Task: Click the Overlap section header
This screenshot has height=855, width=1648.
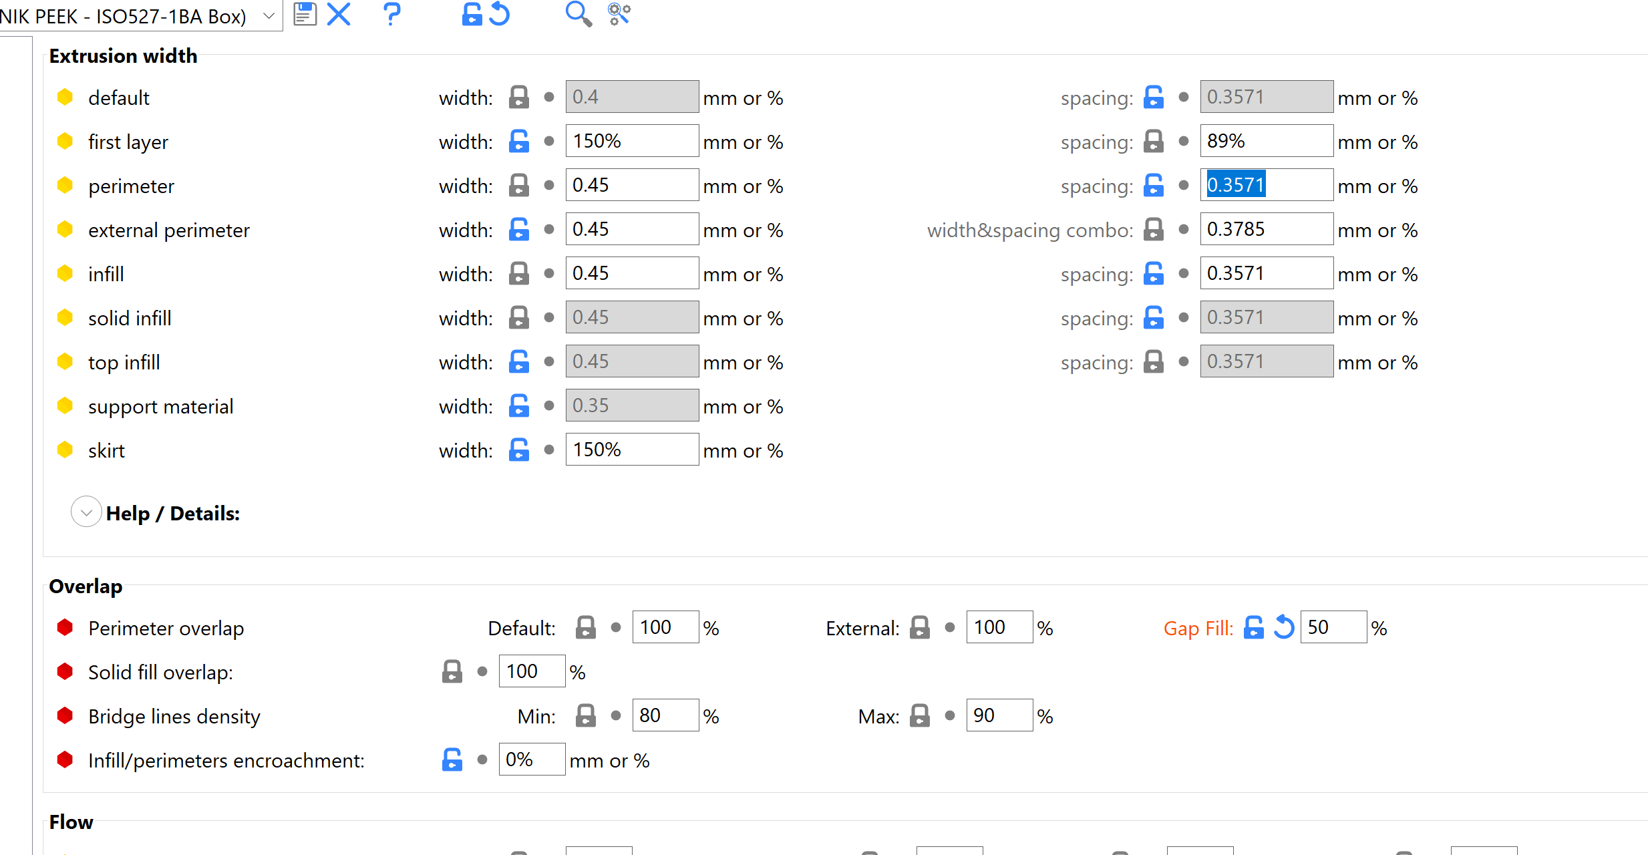Action: pyautogui.click(x=85, y=586)
